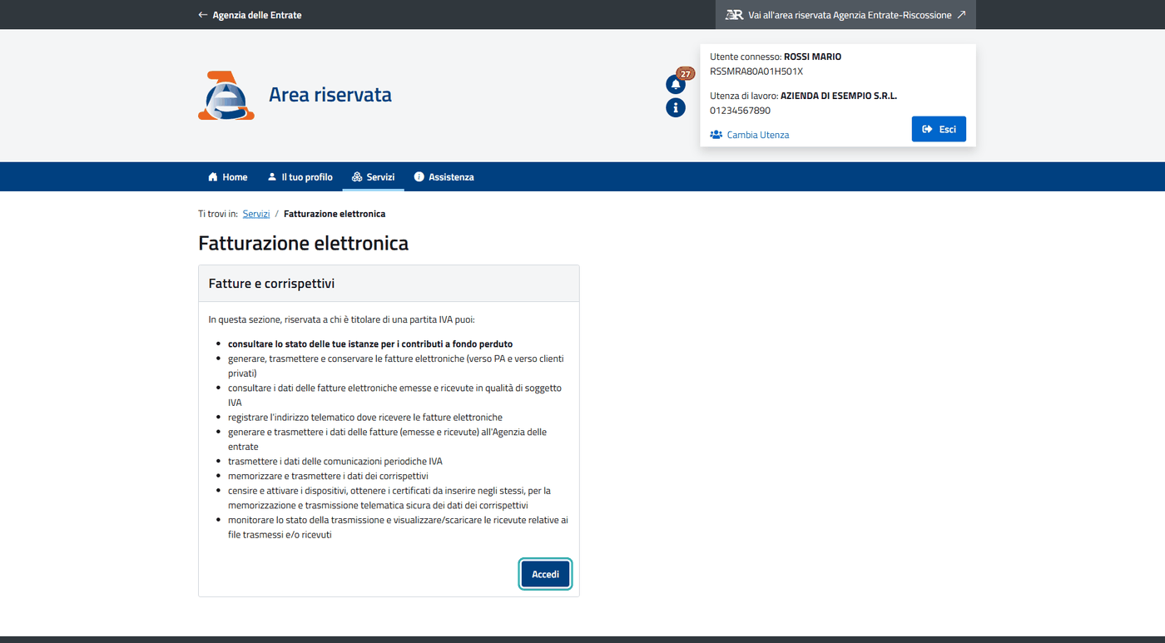This screenshot has width=1165, height=643.
Task: Click the back arrow to Agenzia delle Entrate
Action: pos(250,15)
